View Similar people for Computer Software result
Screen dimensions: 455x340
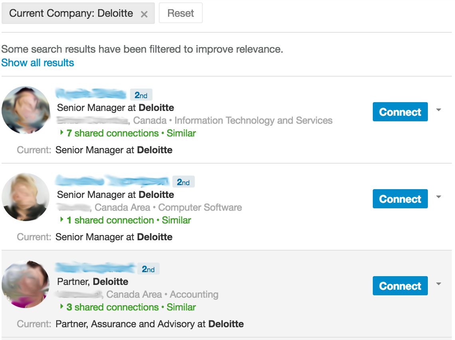(176, 220)
